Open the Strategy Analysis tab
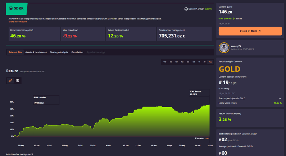 tap(59, 52)
